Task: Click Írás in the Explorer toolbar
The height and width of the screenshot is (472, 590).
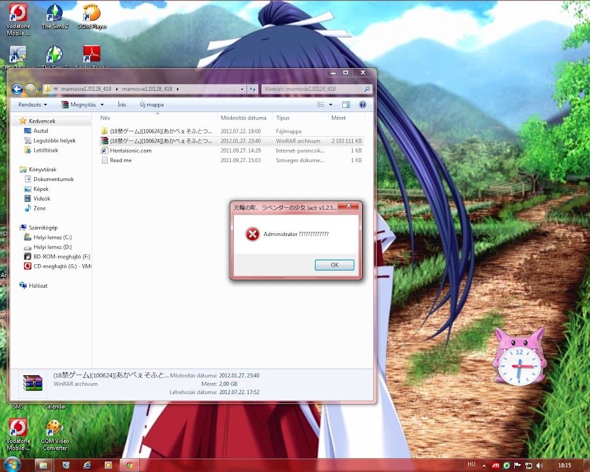Action: [122, 105]
